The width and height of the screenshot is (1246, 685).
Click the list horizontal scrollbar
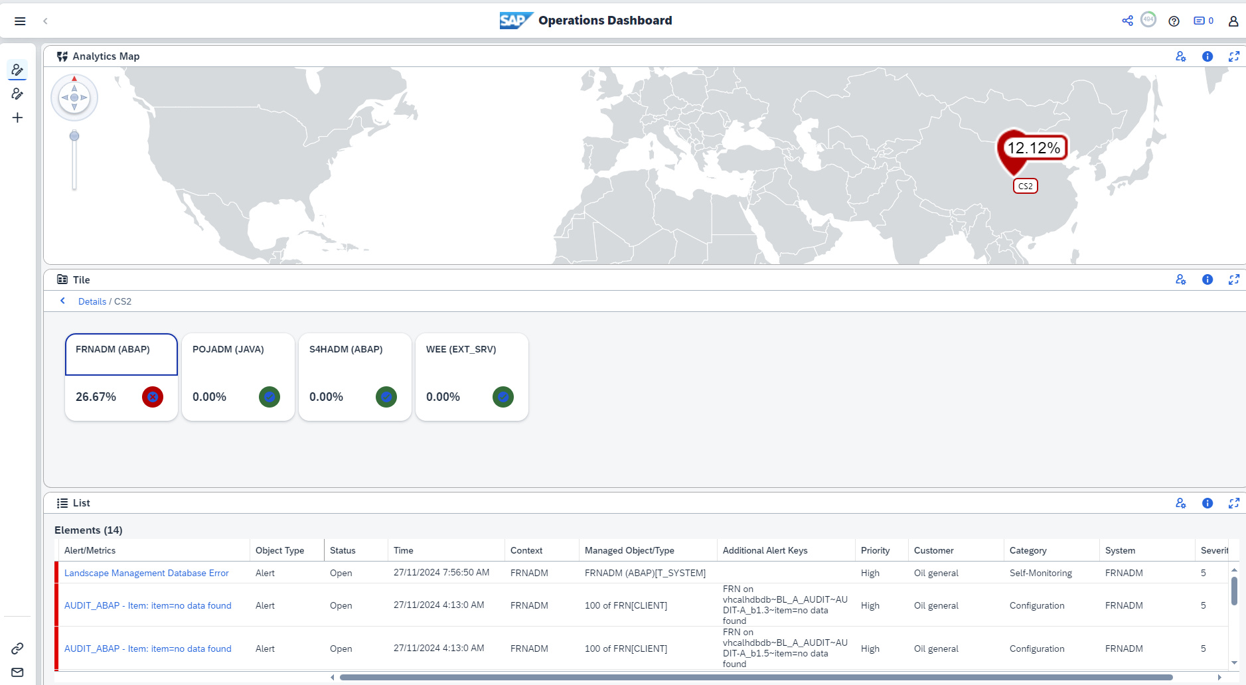pos(756,678)
